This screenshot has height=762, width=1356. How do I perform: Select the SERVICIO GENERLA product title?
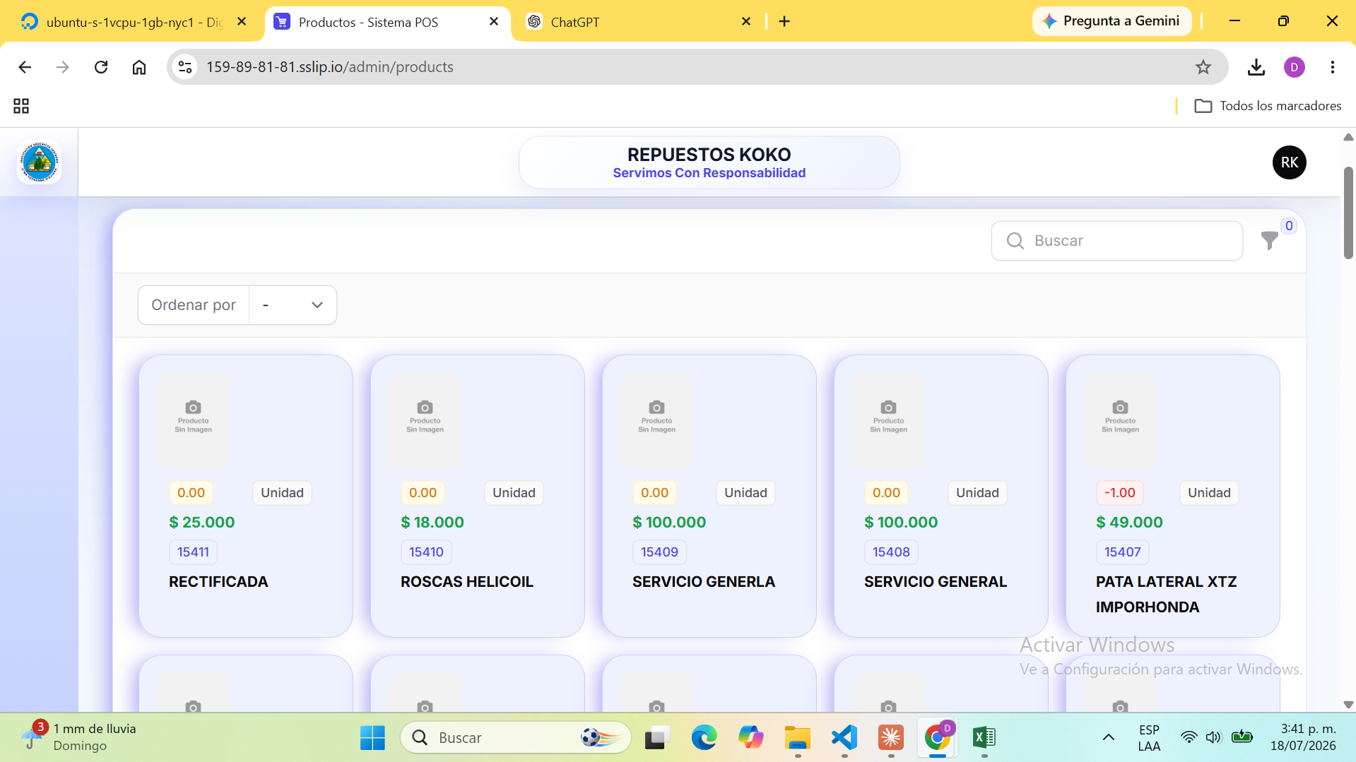(x=703, y=582)
